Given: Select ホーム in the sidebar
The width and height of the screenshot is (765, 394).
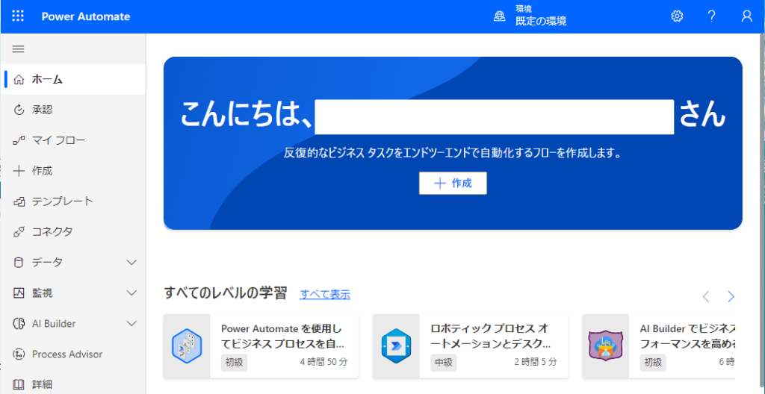Looking at the screenshot, I should [73, 80].
